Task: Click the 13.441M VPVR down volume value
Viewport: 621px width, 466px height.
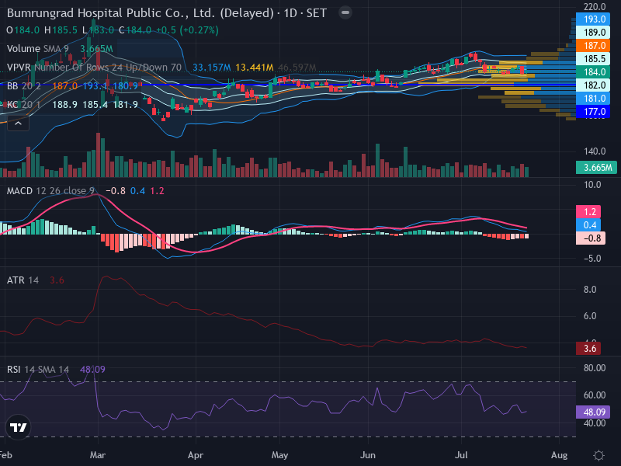Action: point(255,68)
